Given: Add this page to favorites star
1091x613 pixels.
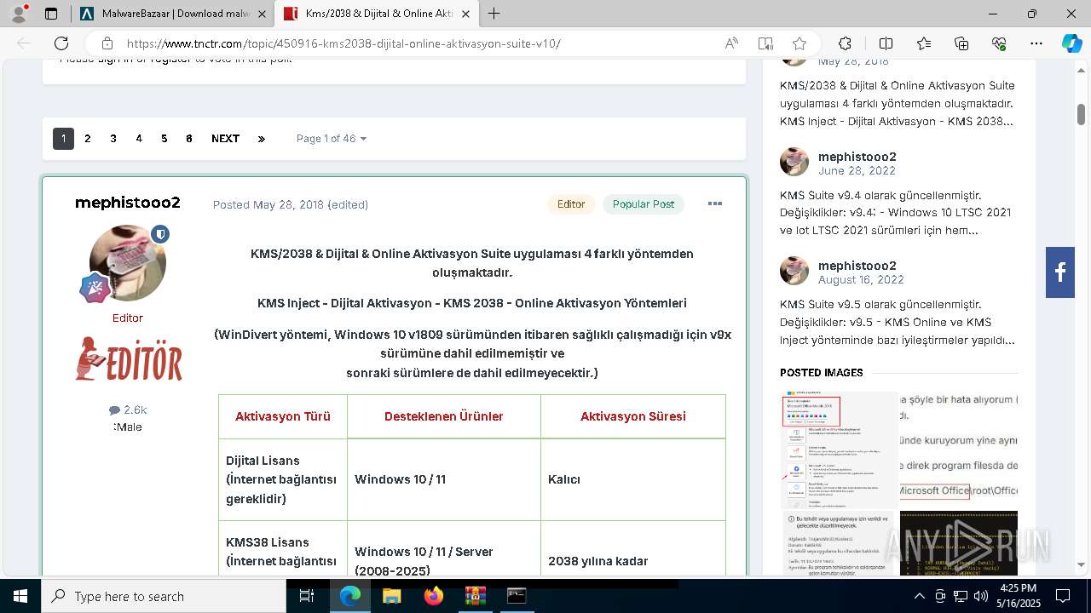Looking at the screenshot, I should [x=799, y=43].
